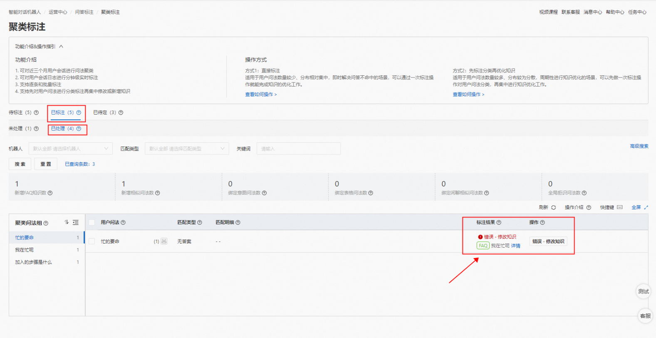Click help icon next to 用户问法 column
The height and width of the screenshot is (338, 656).
point(123,222)
